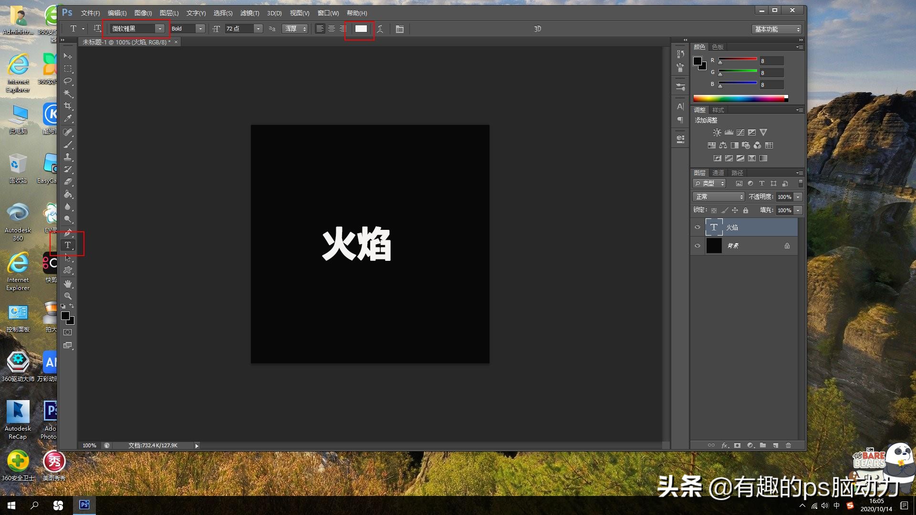The width and height of the screenshot is (916, 515).
Task: Select the Magic Wand tool
Action: (x=68, y=93)
